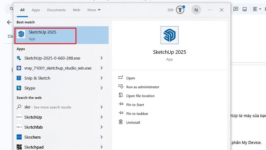Click the SketchUp-2025-0-660-288.exe installer icon
The height and width of the screenshot is (150, 266).
[19, 58]
